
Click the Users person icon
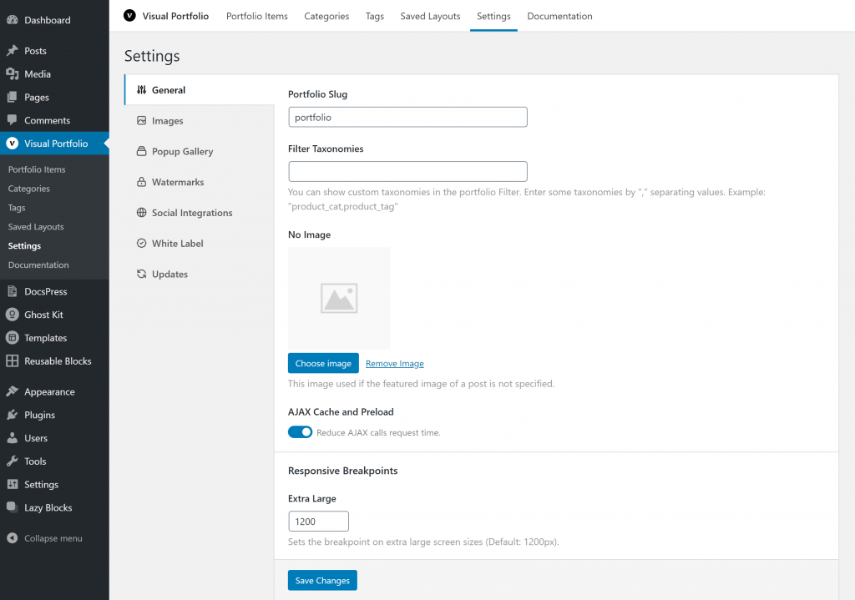[12, 437]
